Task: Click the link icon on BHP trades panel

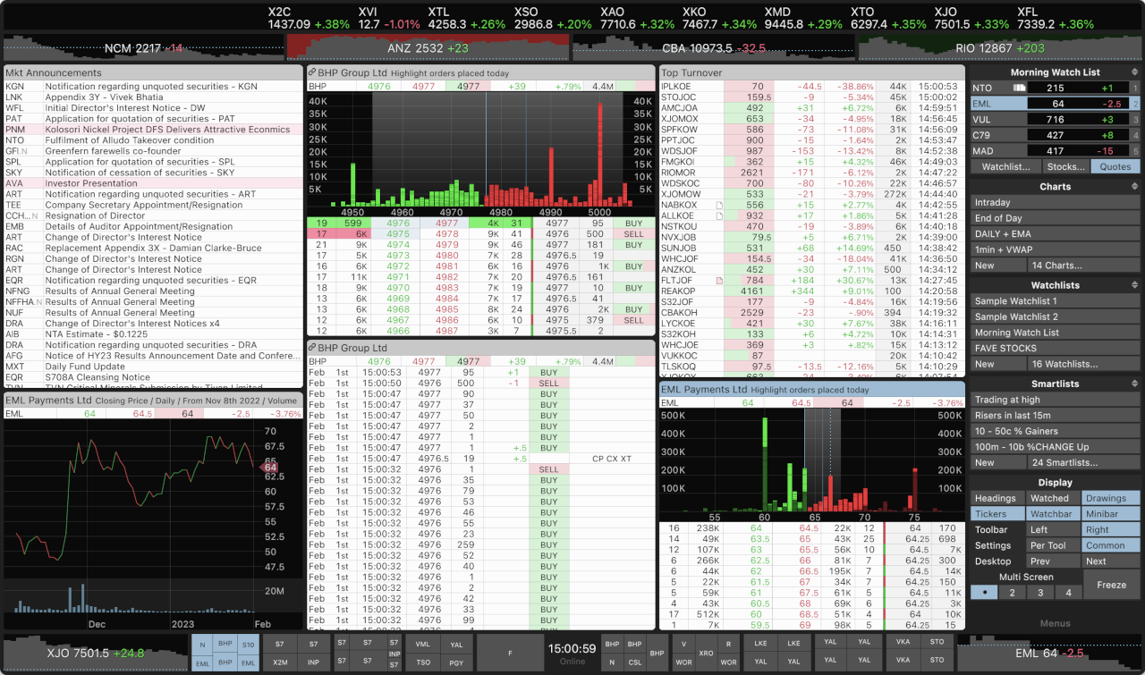Action: pyautogui.click(x=312, y=348)
